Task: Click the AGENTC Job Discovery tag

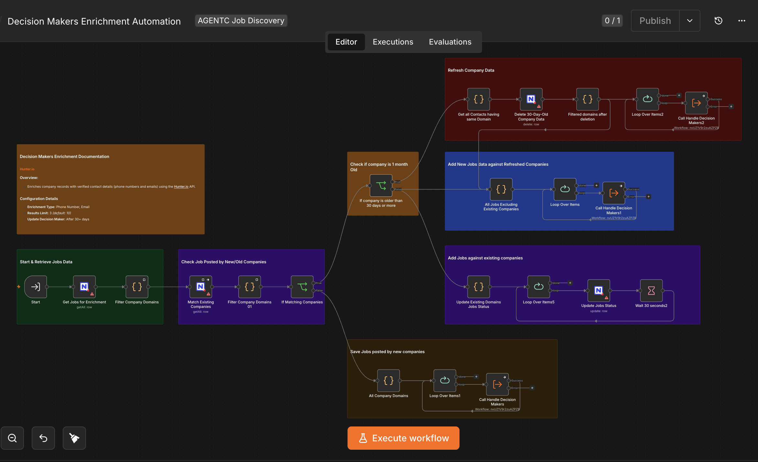Action: point(241,21)
